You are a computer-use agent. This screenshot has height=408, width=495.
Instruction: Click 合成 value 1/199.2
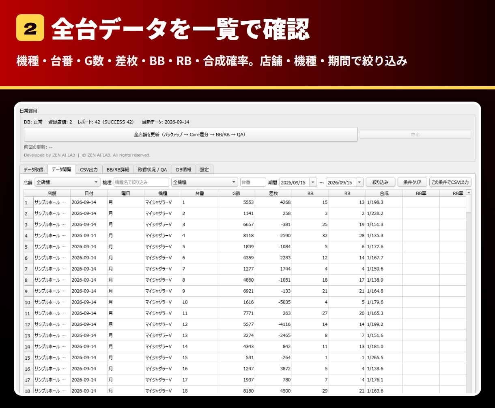coord(375,325)
